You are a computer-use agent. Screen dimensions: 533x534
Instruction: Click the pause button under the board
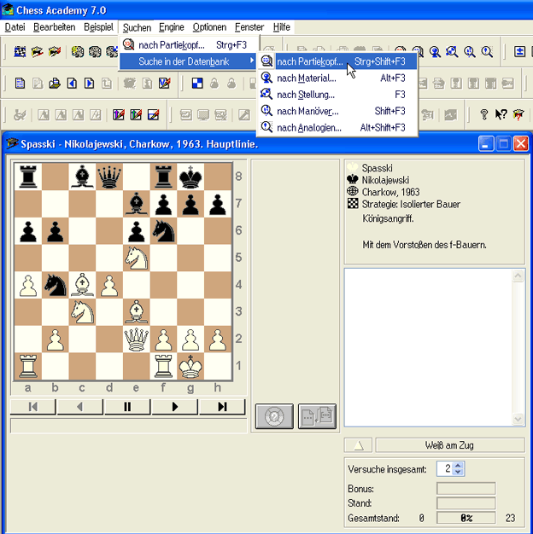pyautogui.click(x=127, y=407)
